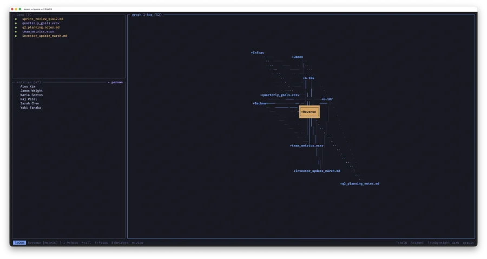
Task: Click the +G-107 graph node
Action: pos(327,99)
